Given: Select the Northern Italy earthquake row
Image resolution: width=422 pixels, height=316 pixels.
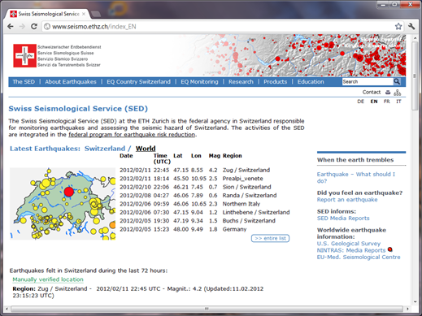Looking at the screenshot, I should pyautogui.click(x=205, y=204).
